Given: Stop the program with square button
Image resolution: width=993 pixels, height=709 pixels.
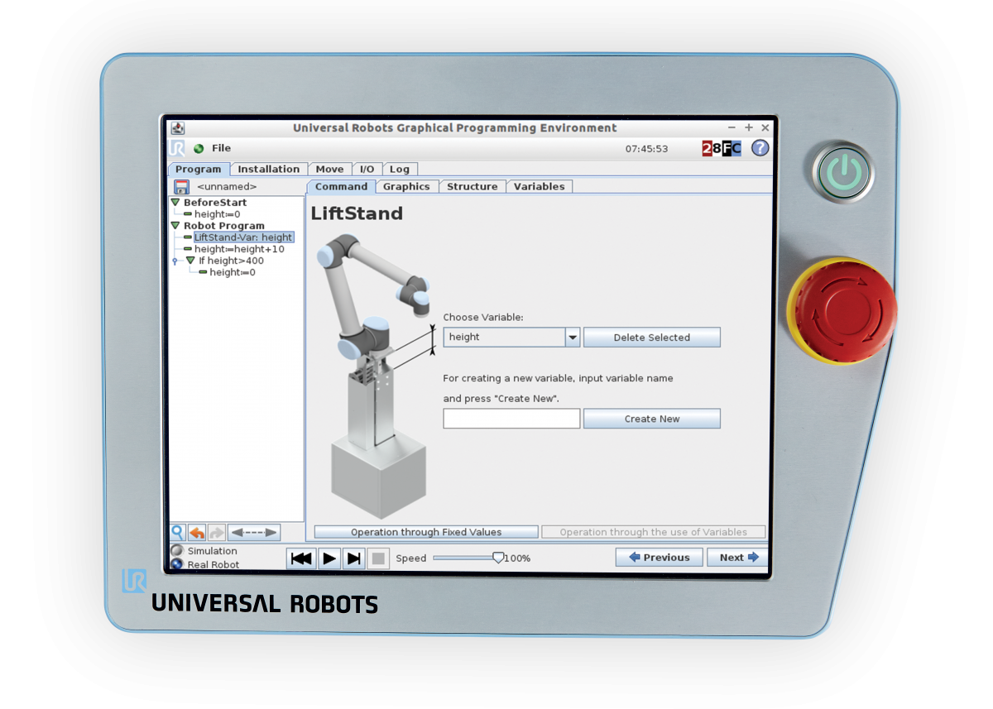Looking at the screenshot, I should tap(378, 558).
